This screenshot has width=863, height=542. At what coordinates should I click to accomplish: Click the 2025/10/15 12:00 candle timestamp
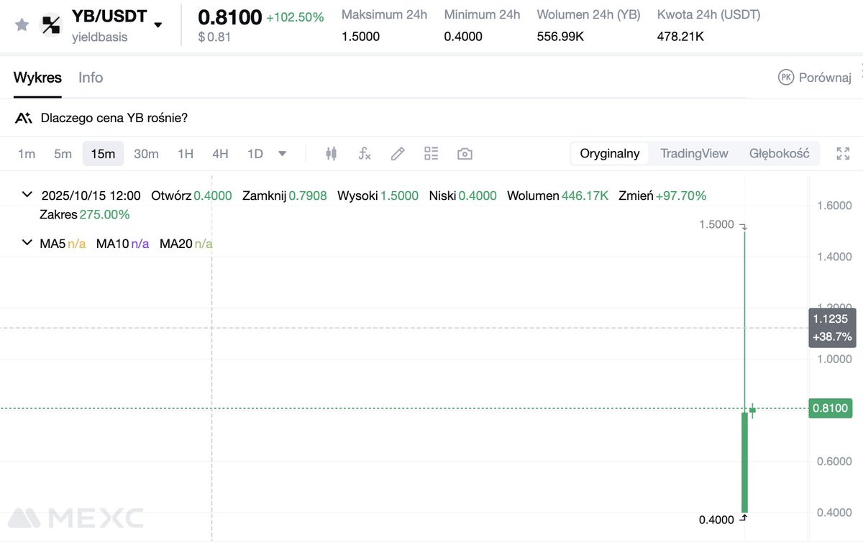pos(91,196)
